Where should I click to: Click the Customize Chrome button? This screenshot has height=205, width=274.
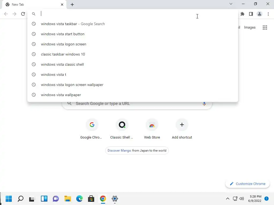tap(248, 184)
